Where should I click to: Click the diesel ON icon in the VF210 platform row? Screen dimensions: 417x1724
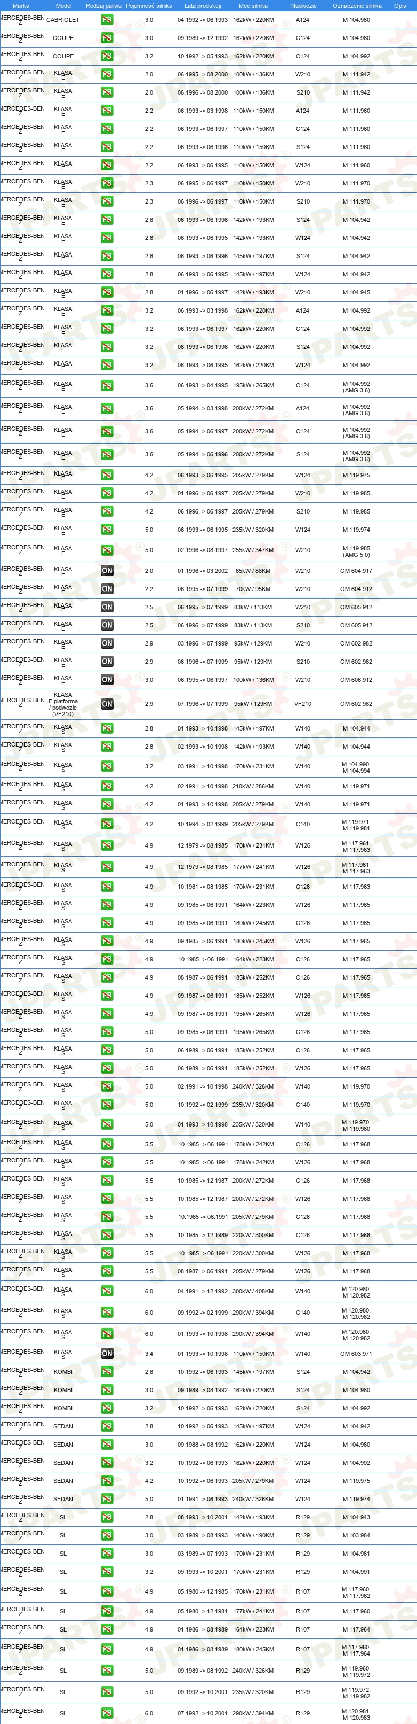click(x=107, y=704)
